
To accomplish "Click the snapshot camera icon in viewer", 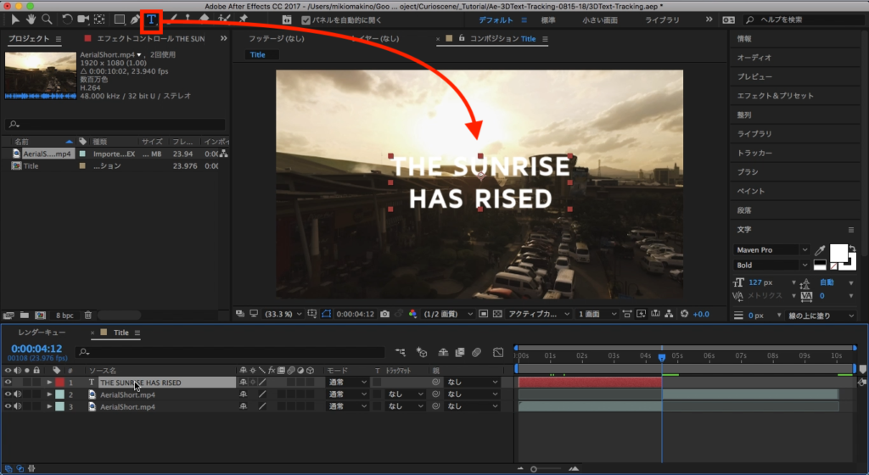I will (384, 314).
